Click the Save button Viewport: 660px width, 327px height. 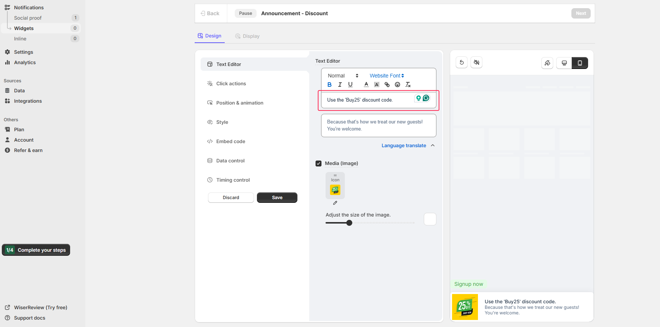click(x=277, y=198)
